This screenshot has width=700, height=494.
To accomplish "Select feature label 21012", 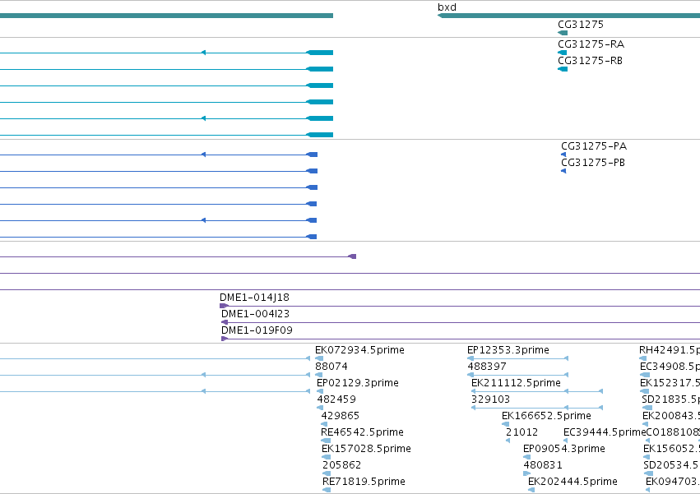I will coord(522,432).
